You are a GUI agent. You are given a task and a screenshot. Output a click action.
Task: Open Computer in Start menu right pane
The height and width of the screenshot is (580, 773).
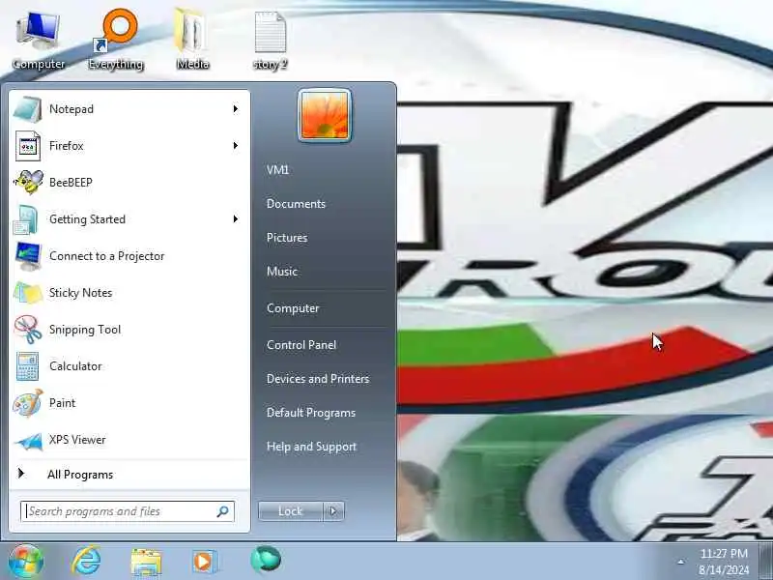click(x=293, y=308)
